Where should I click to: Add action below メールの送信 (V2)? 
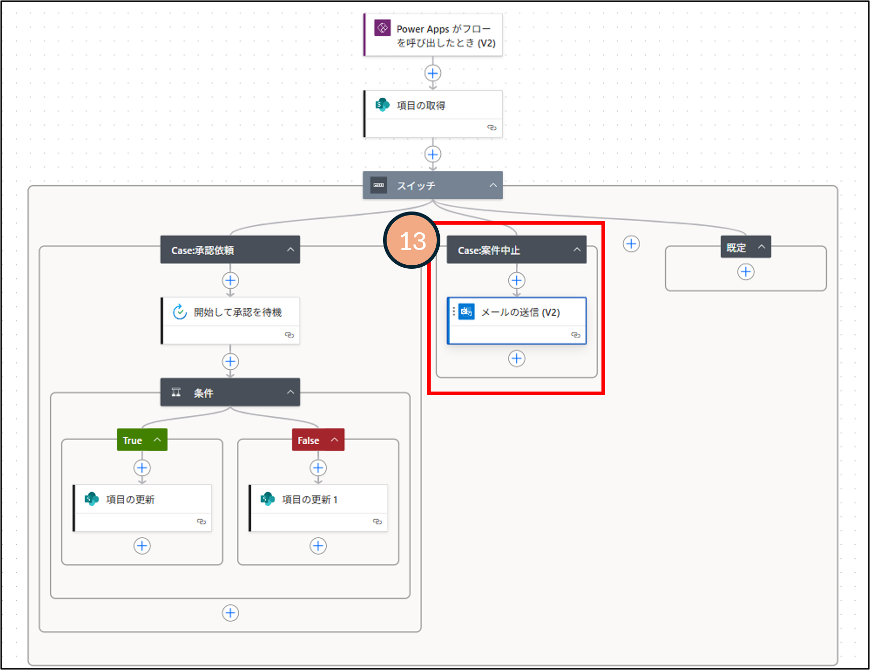(516, 359)
